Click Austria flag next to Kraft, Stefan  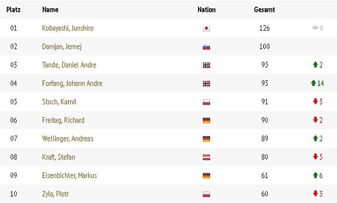(x=206, y=157)
